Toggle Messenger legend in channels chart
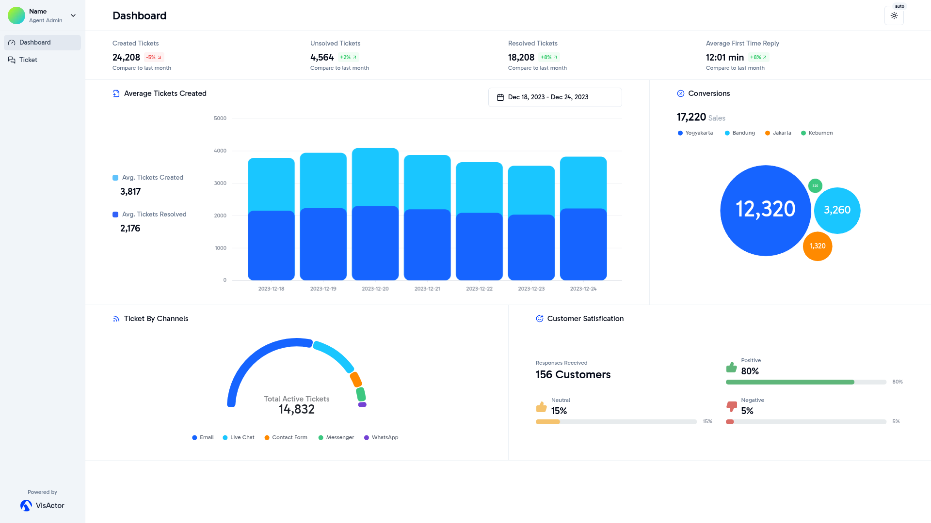Screen dimensions: 931x523 pyautogui.click(x=336, y=438)
